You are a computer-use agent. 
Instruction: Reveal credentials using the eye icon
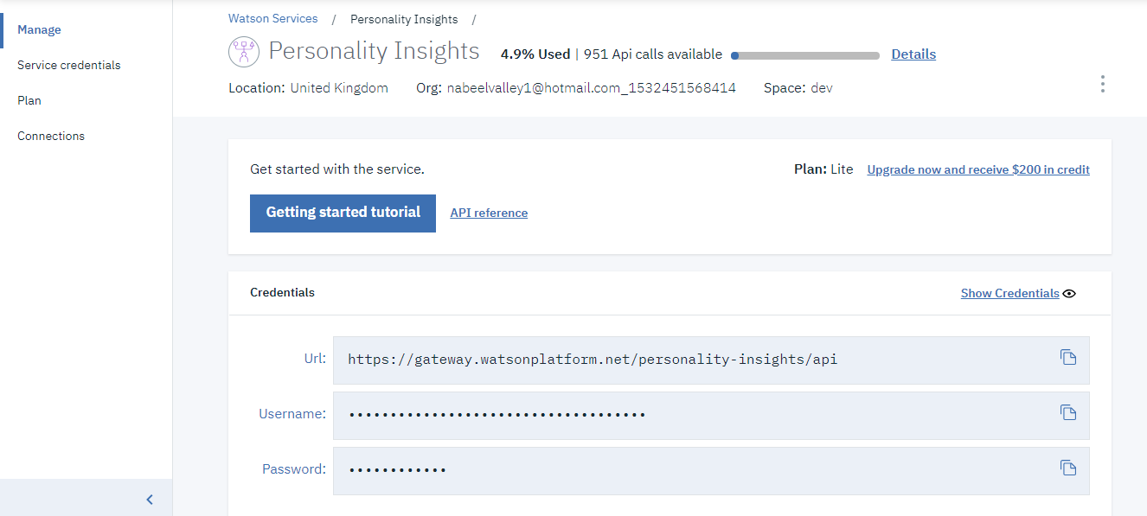[1070, 293]
